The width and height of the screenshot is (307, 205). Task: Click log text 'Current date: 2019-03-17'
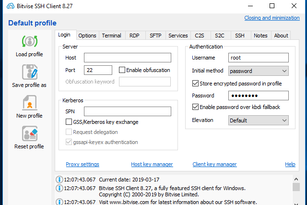click(x=129, y=180)
